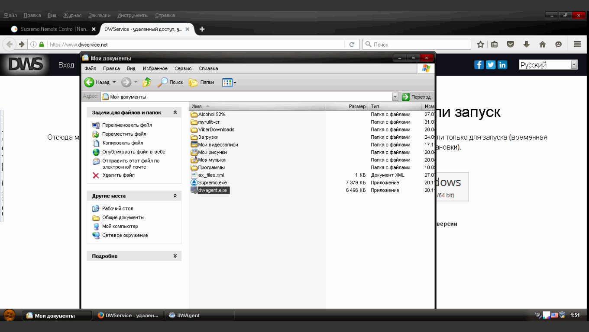Click the Back arrow in Explorer toolbar

click(x=89, y=82)
